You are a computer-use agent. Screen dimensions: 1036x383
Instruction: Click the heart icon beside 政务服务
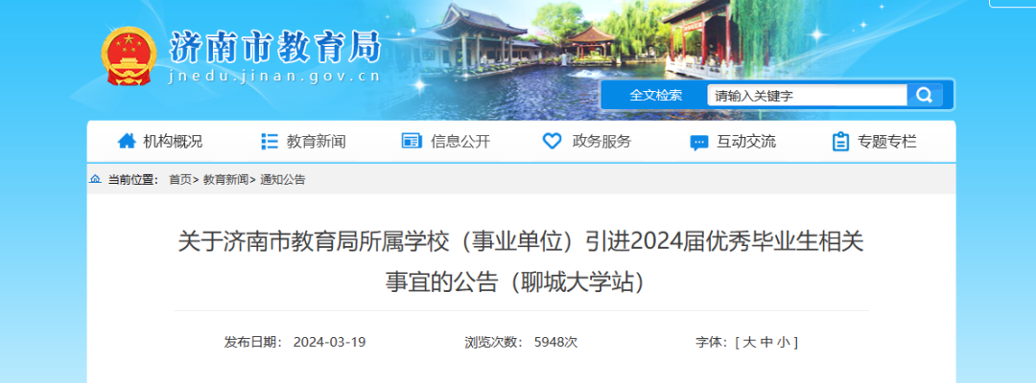[x=552, y=141]
